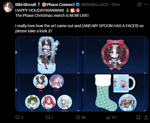Image resolution: width=150 pixels, height=123 pixels.
Task: Click the Bibi Biscuit display name
Action: pos(26,5)
